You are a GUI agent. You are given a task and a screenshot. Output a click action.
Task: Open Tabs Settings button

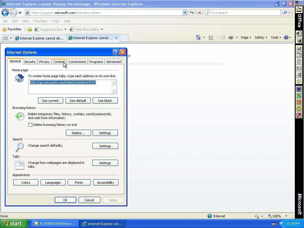tap(105, 163)
